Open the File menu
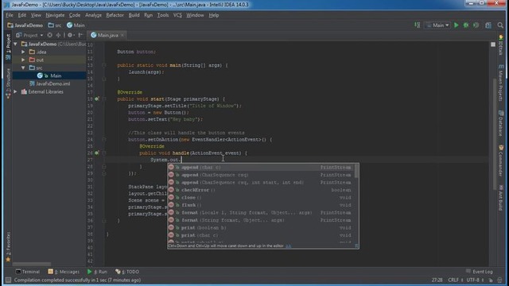509x286 pixels. [10, 15]
